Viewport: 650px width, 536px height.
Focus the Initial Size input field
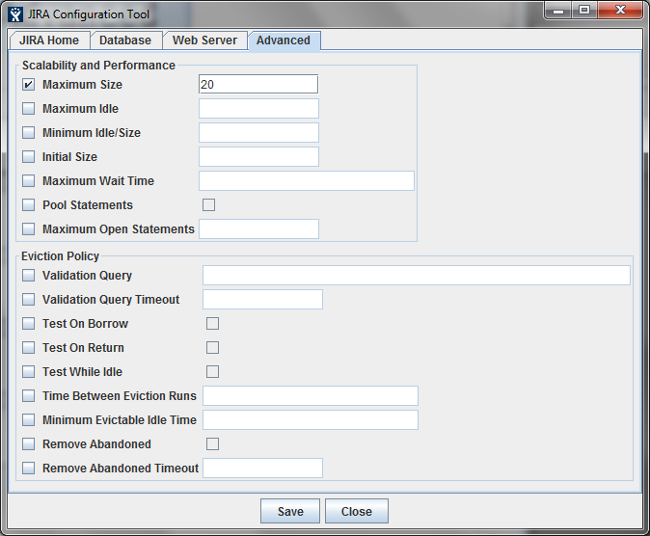click(x=258, y=157)
